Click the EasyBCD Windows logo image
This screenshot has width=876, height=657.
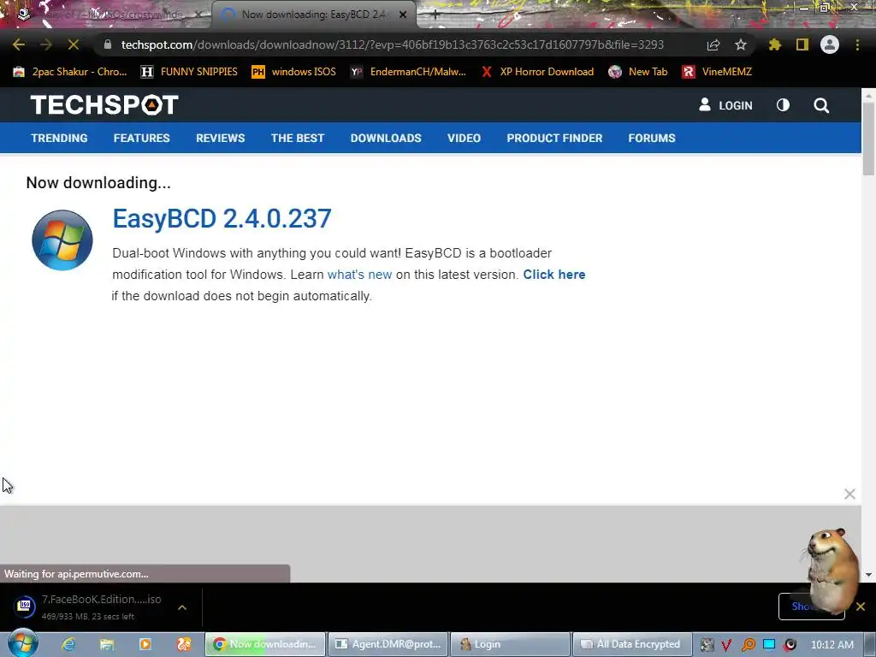click(x=62, y=240)
